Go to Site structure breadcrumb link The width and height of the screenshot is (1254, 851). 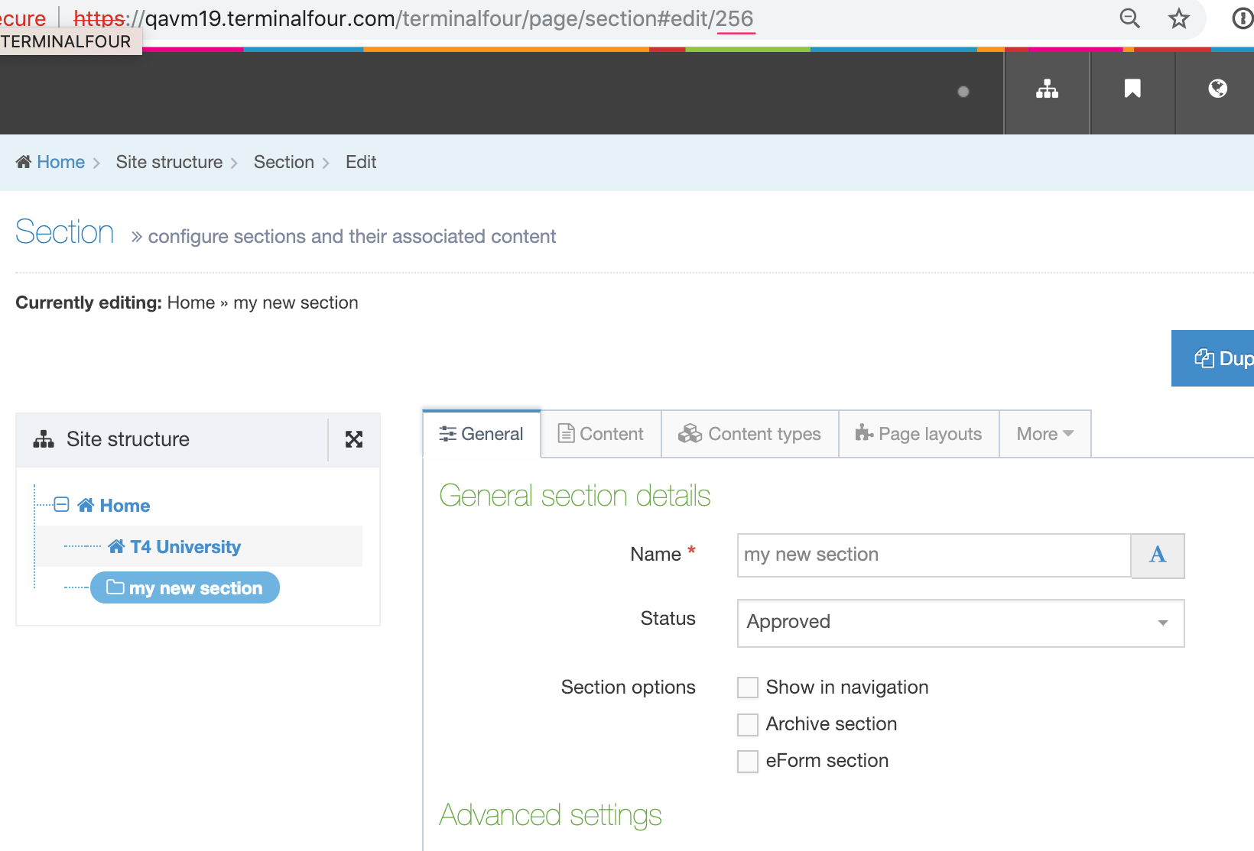point(169,162)
